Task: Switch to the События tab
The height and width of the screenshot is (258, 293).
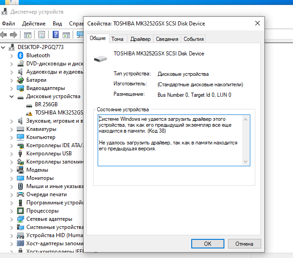Action: (194, 39)
